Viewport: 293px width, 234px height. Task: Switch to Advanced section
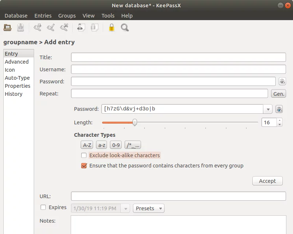[19, 62]
